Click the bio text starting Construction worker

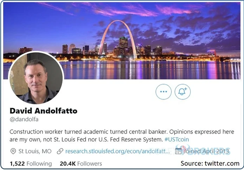pos(122,136)
